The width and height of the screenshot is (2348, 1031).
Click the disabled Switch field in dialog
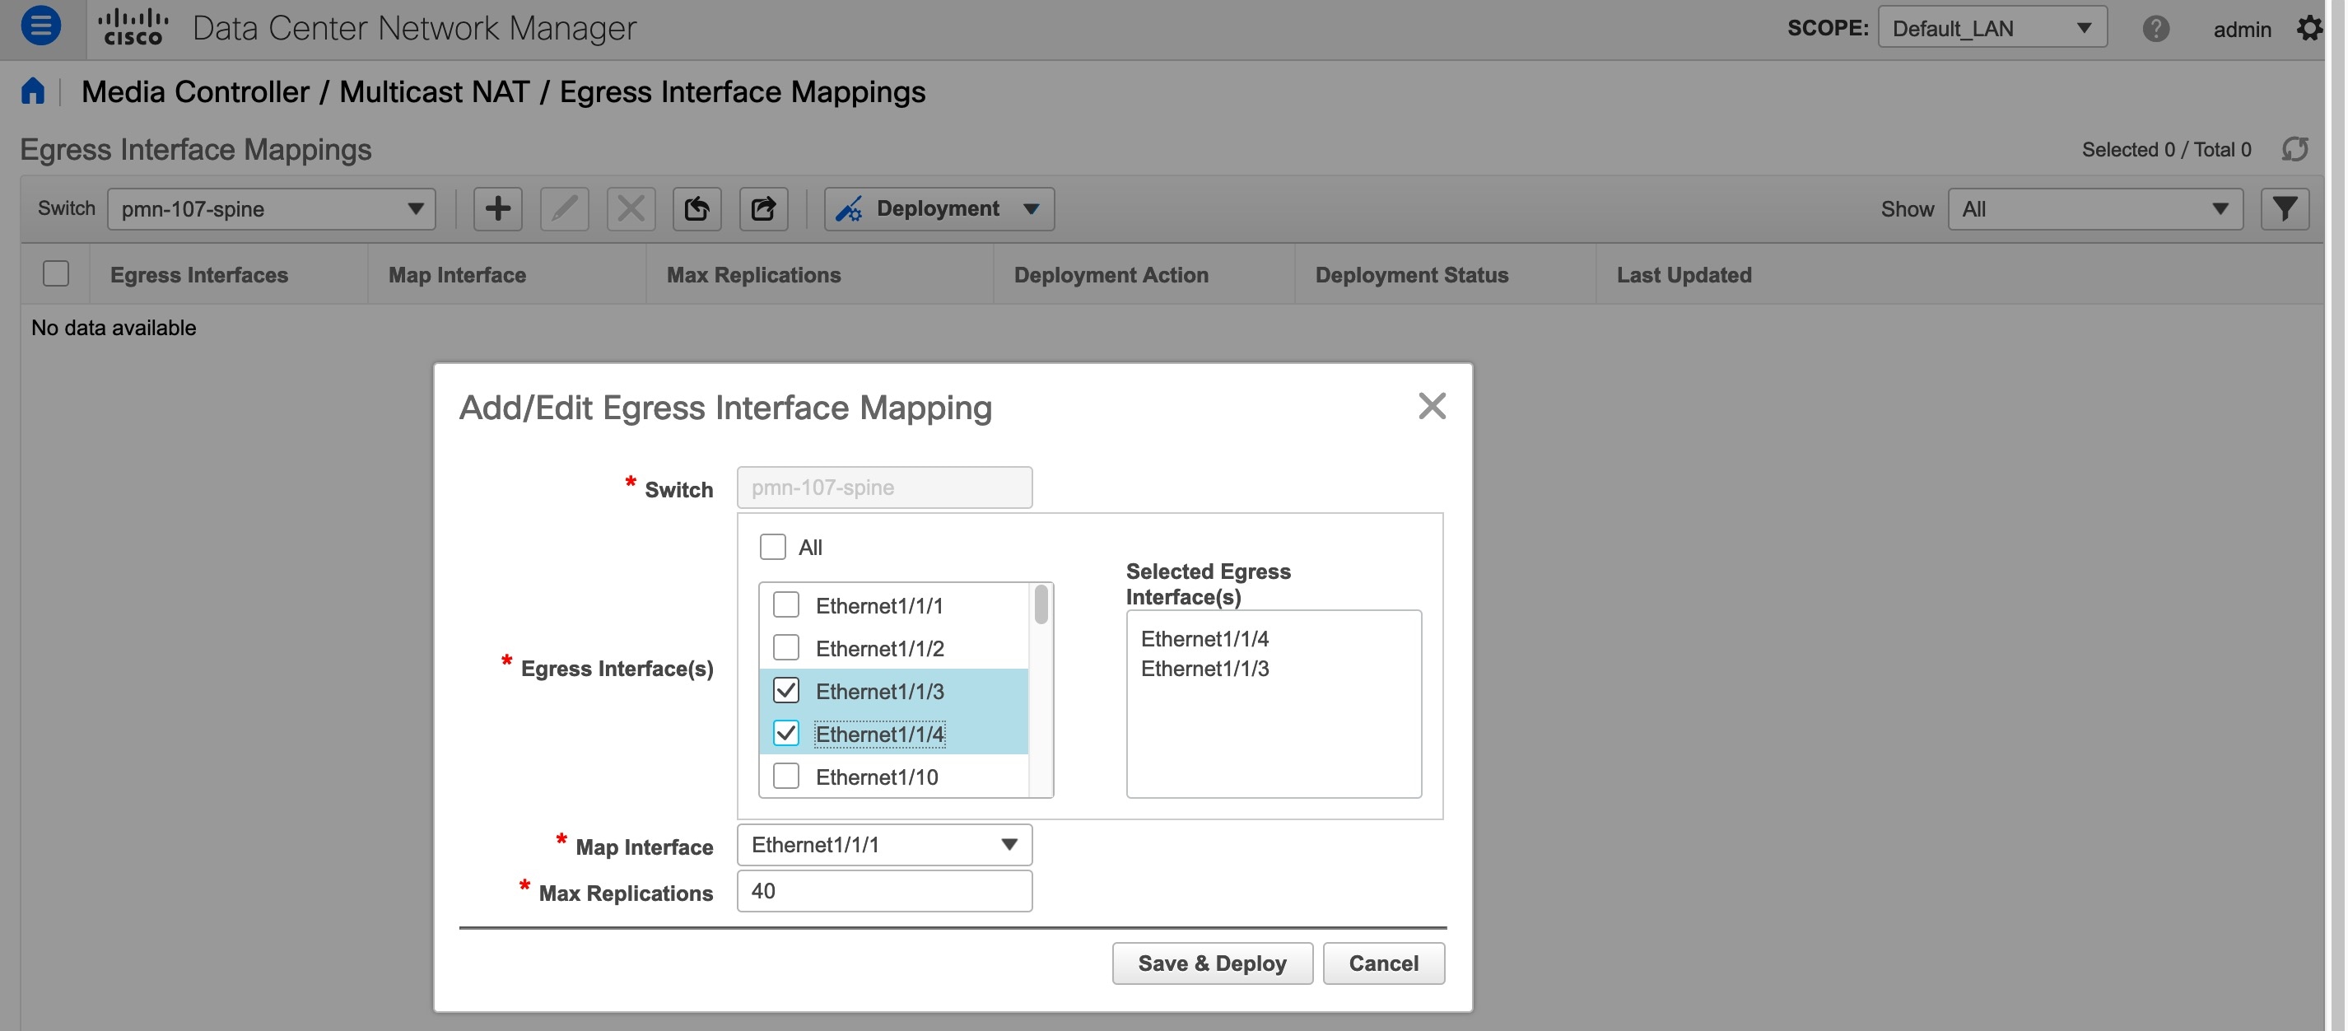coord(884,487)
